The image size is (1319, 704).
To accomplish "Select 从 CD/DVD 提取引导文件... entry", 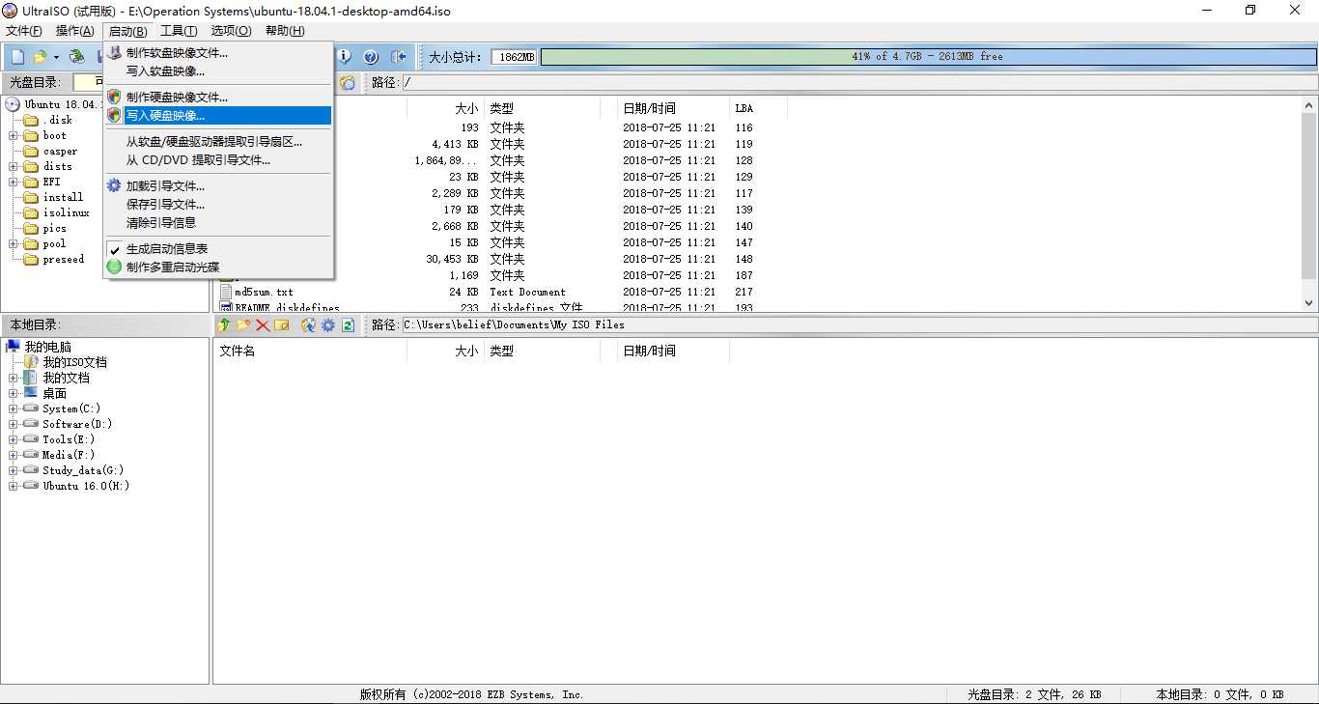I will tap(218, 160).
